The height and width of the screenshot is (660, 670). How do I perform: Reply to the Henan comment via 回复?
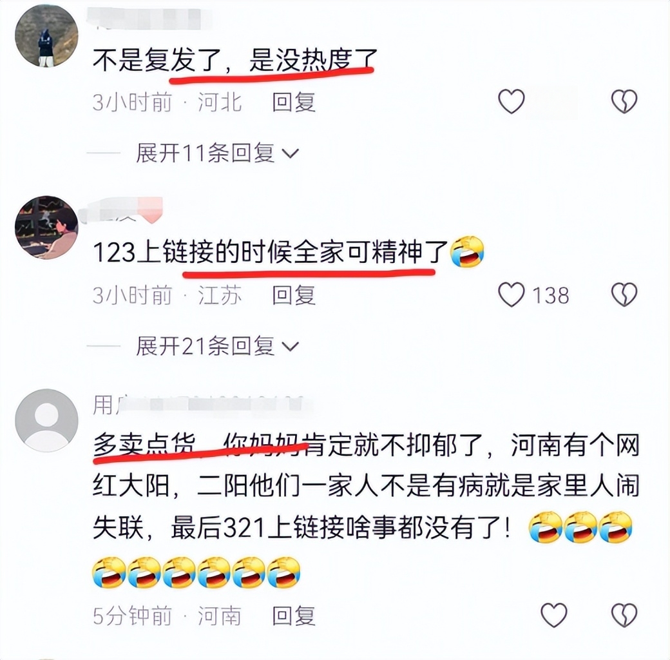(x=294, y=616)
